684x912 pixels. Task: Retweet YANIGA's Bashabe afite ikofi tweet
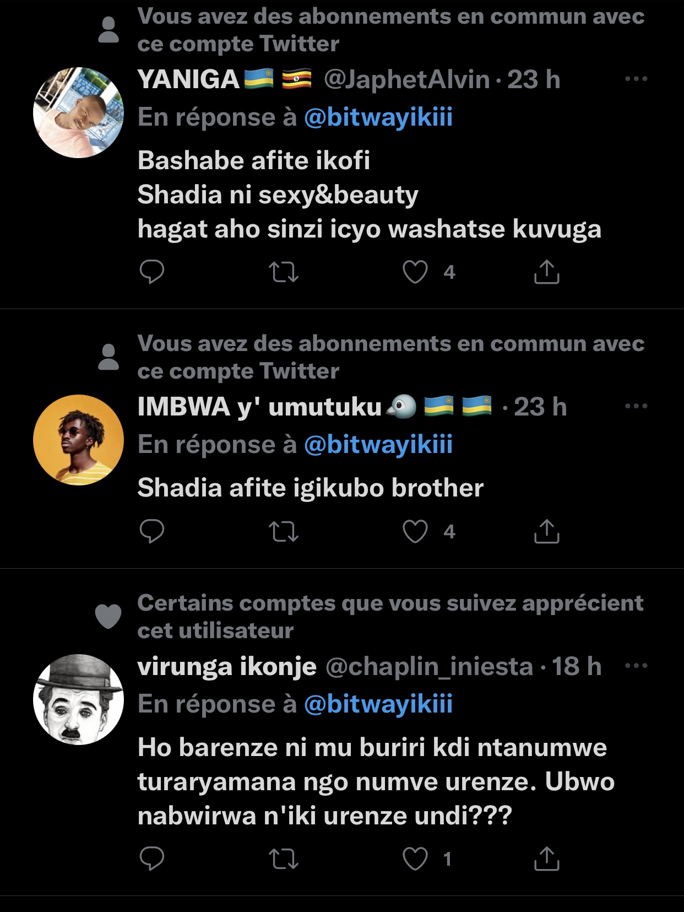(x=284, y=272)
